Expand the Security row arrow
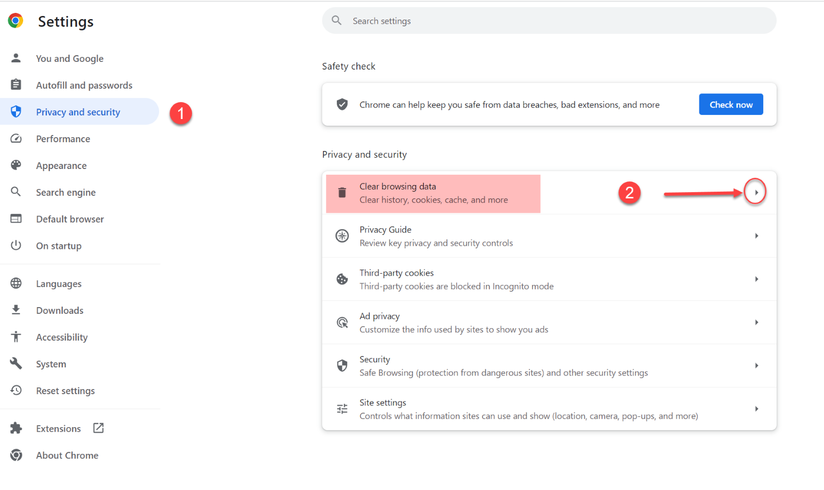Screen dimensions: 824x490 click(757, 365)
